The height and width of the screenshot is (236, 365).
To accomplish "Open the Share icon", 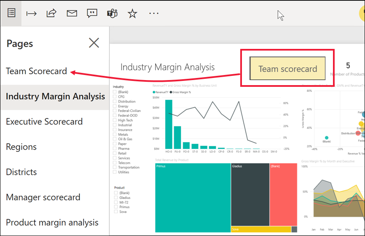I will tap(51, 13).
